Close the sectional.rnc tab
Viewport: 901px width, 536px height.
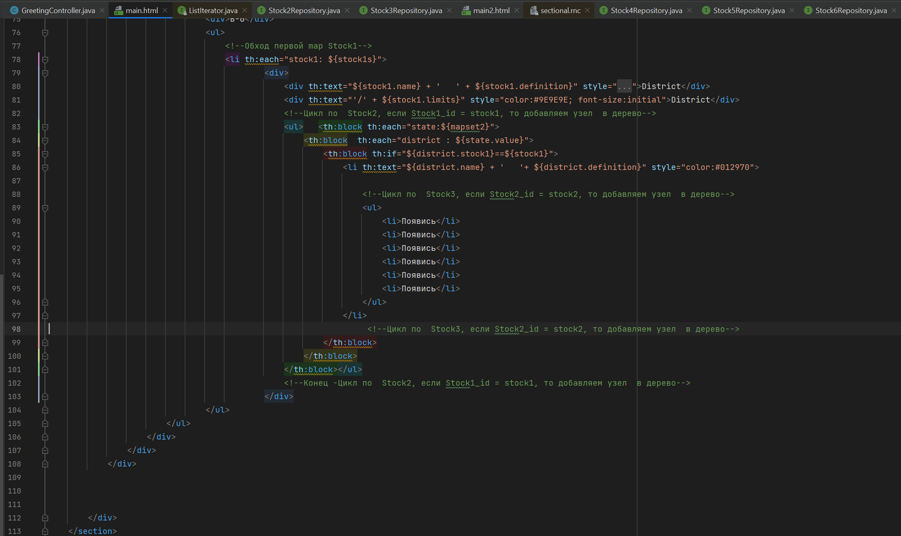coord(587,10)
